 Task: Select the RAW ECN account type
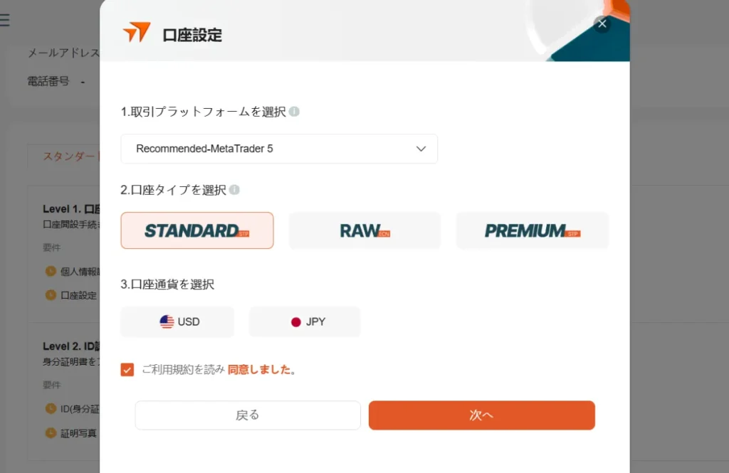364,230
